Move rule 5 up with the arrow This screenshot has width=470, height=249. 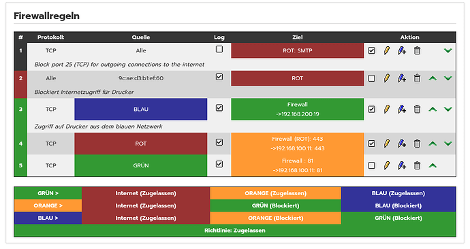433,165
